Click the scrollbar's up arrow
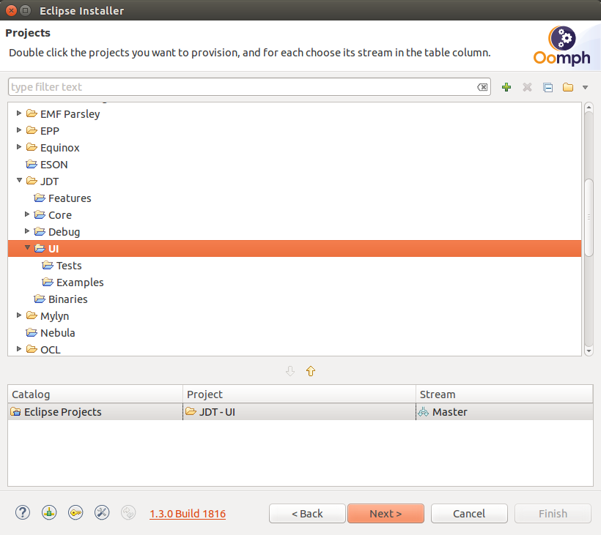 click(x=589, y=108)
